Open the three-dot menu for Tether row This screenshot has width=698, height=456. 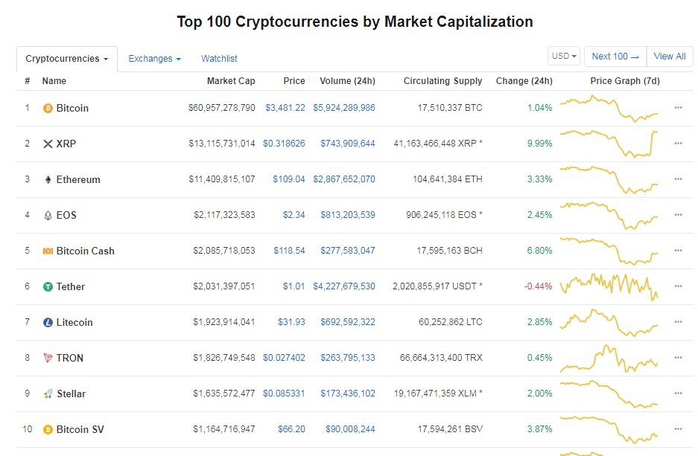pos(678,286)
